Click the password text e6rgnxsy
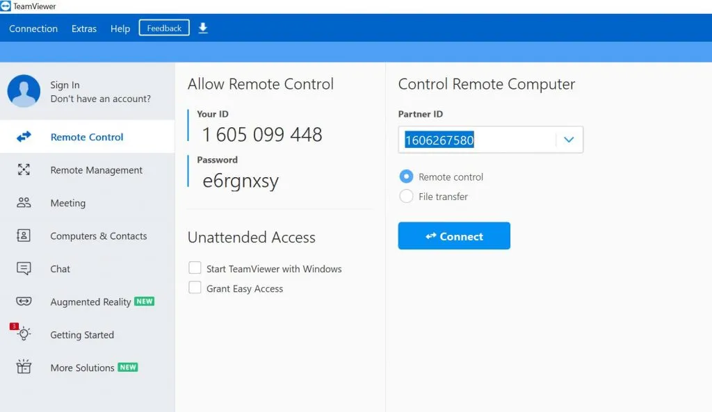Image resolution: width=712 pixels, height=412 pixels. (x=240, y=181)
